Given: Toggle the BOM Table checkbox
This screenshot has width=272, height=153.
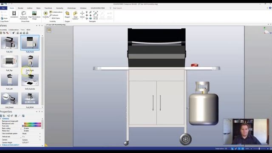Looking at the screenshot, I should (51, 18).
